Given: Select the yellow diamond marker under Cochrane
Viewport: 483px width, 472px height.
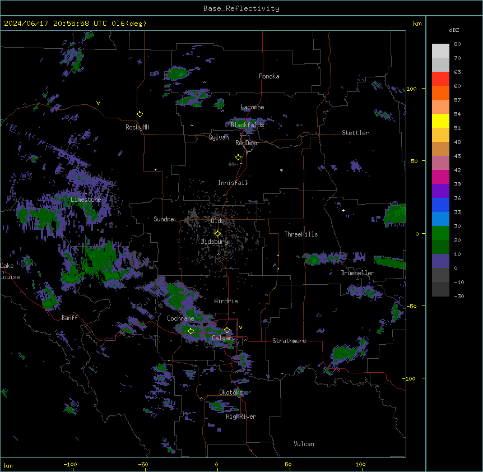Looking at the screenshot, I should (191, 331).
